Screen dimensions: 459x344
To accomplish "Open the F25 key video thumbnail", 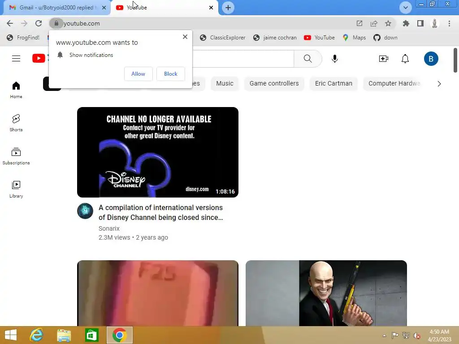I will point(158,293).
